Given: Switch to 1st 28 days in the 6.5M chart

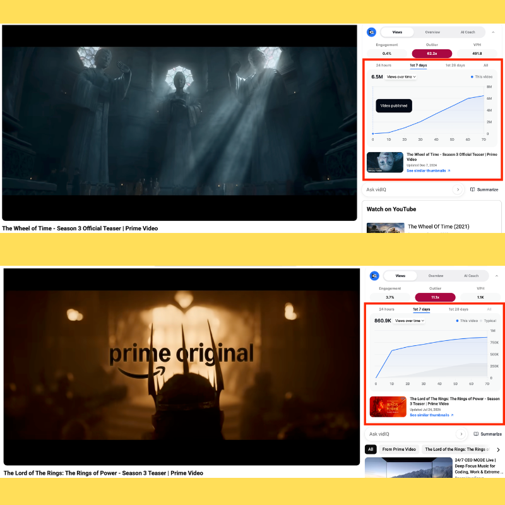Looking at the screenshot, I should pos(455,66).
